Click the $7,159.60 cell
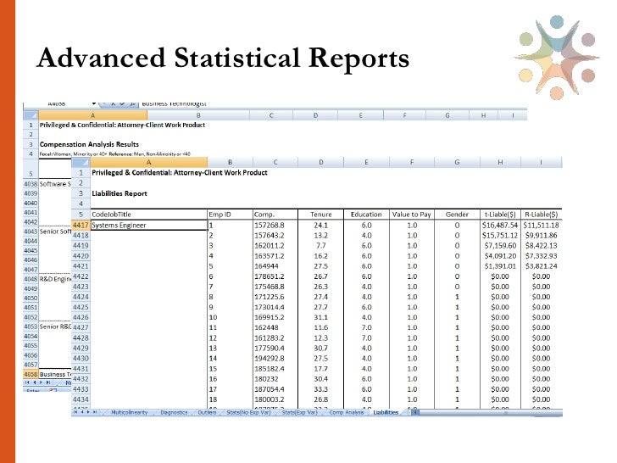 click(500, 246)
